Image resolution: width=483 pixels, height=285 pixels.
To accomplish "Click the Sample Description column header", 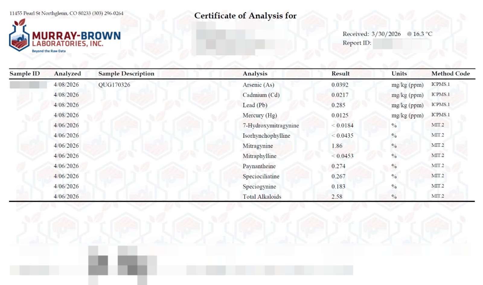I will tap(126, 74).
